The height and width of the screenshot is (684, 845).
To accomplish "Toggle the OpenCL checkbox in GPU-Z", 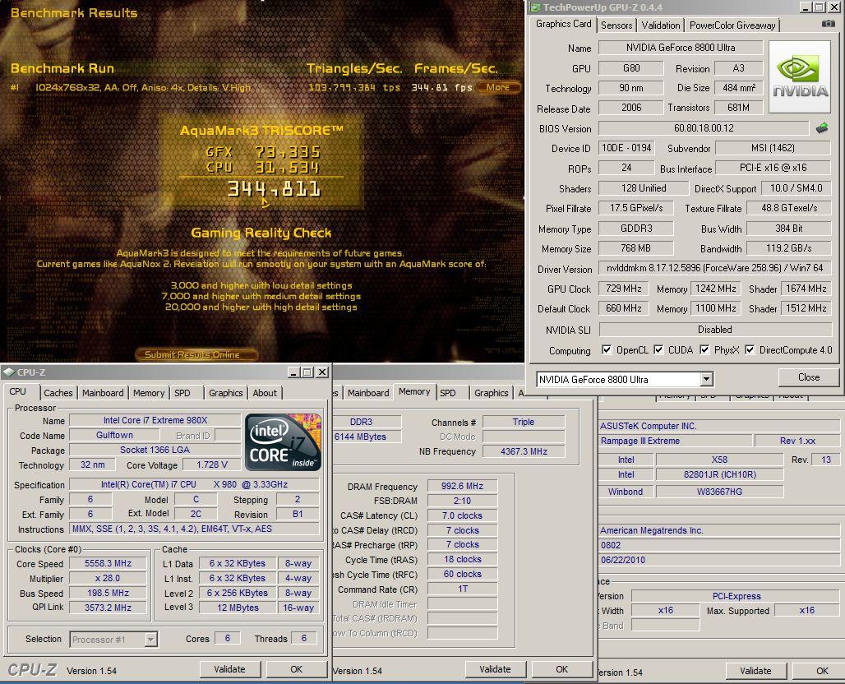I will (607, 350).
